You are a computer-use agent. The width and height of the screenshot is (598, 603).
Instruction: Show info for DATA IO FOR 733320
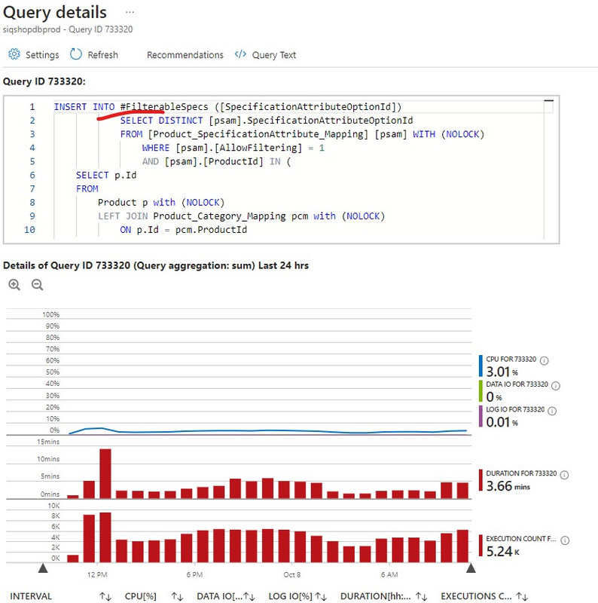(x=556, y=386)
